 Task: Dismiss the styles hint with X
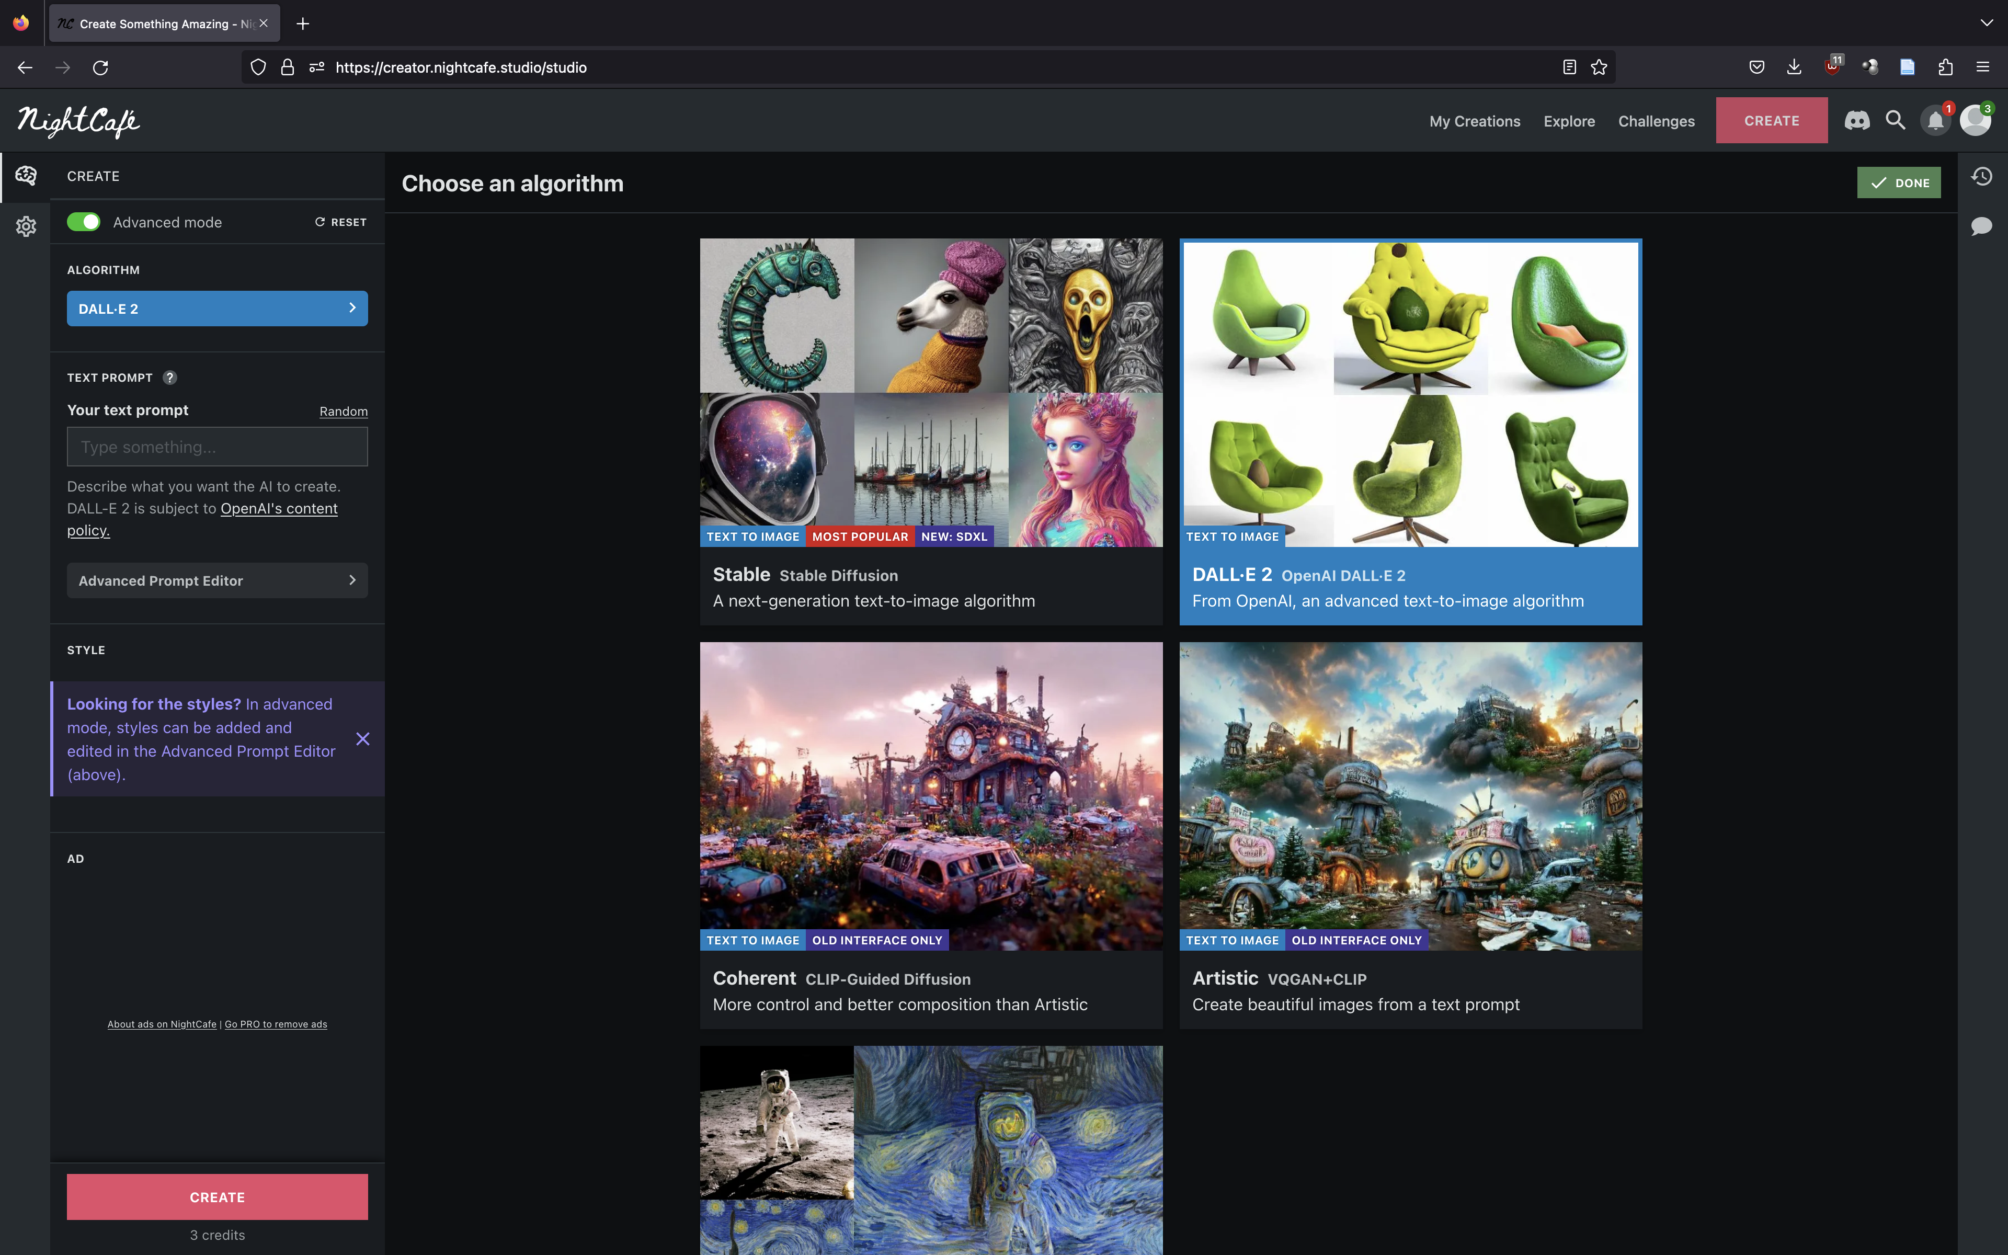[362, 739]
